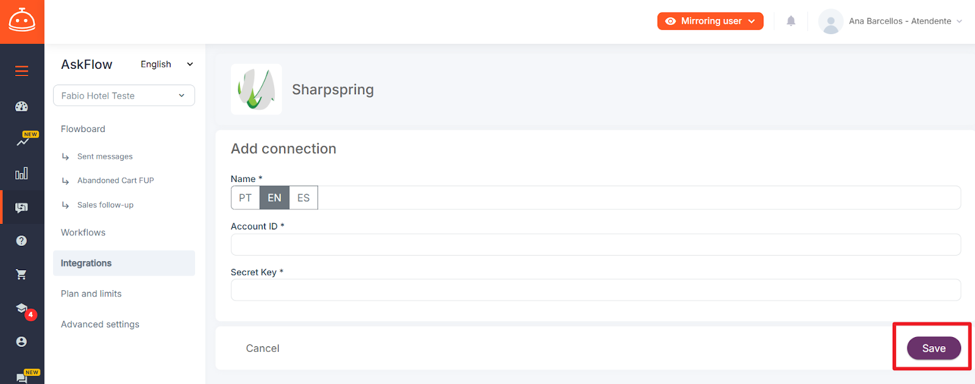Screen dimensions: 975x384
Task: Switch name language to PT
Action: tap(245, 198)
